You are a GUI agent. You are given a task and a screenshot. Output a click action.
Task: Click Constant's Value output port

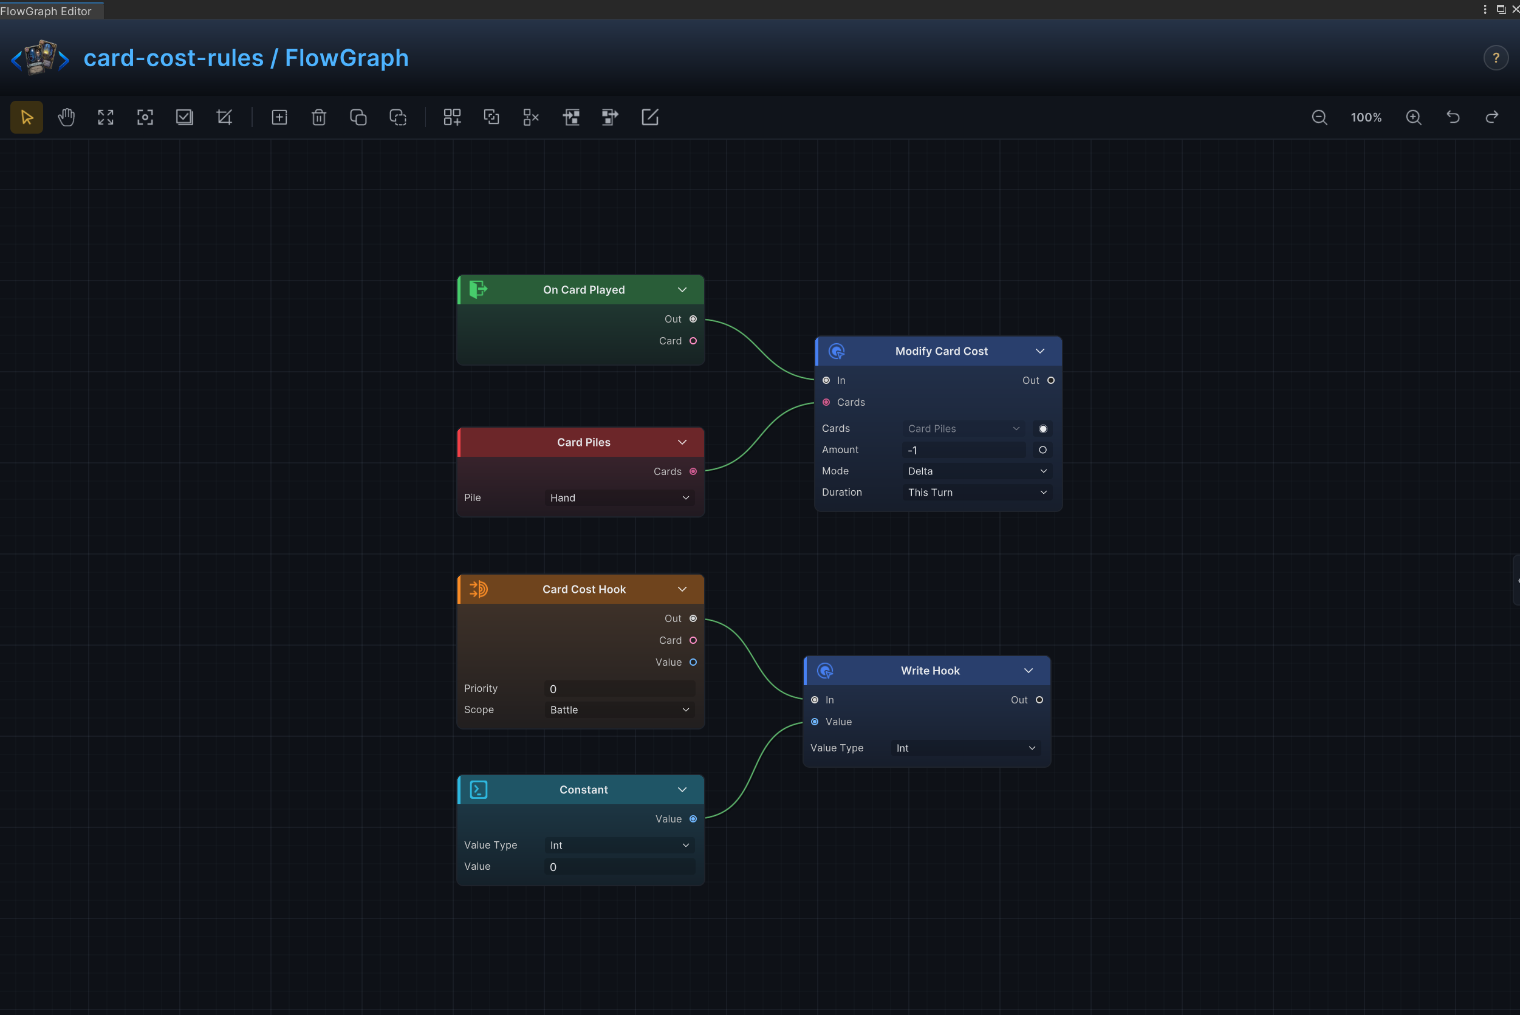click(x=693, y=819)
